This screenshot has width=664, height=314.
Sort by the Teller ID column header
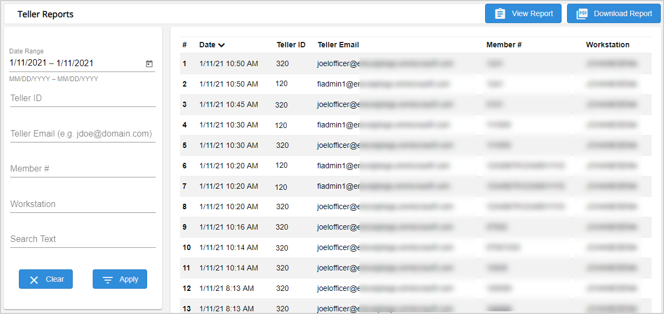(x=291, y=45)
